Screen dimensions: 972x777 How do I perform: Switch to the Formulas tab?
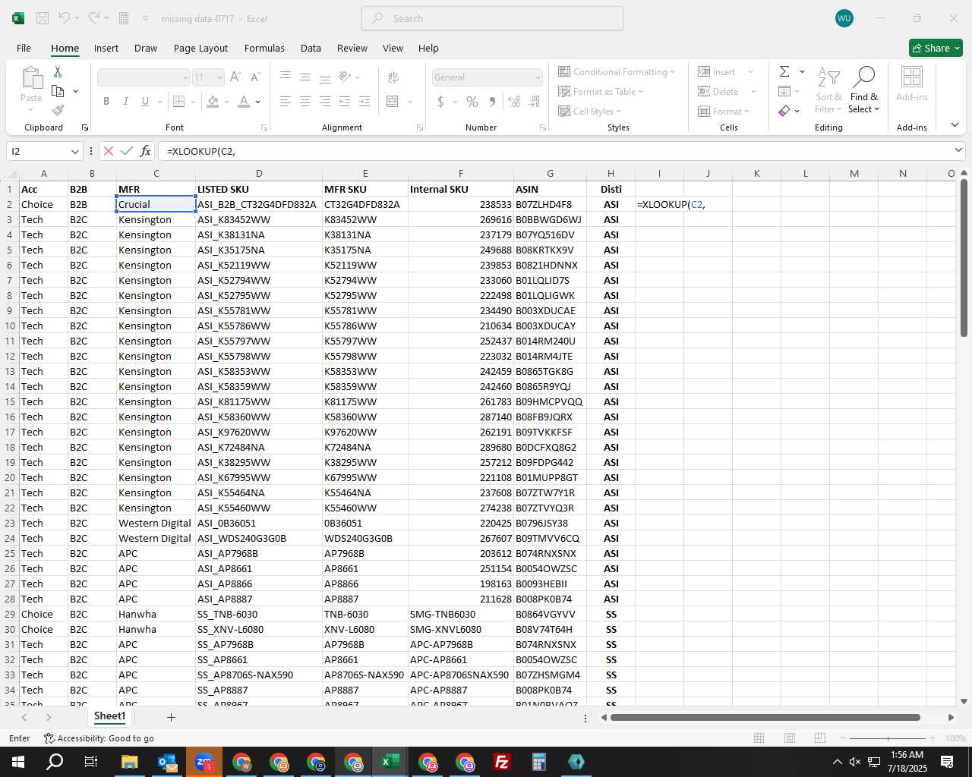point(264,48)
